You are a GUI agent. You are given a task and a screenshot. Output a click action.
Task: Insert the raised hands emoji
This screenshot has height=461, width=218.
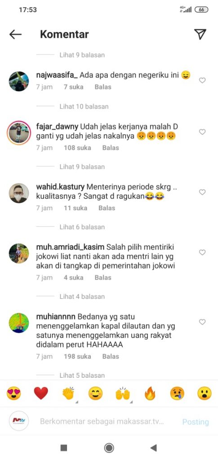(123, 393)
